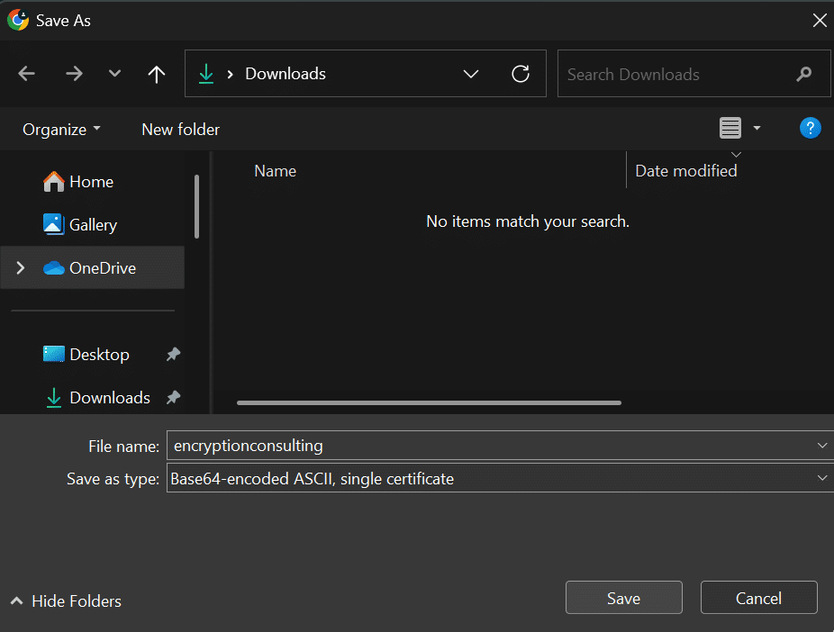
Task: Open the Organize menu
Action: click(x=61, y=130)
